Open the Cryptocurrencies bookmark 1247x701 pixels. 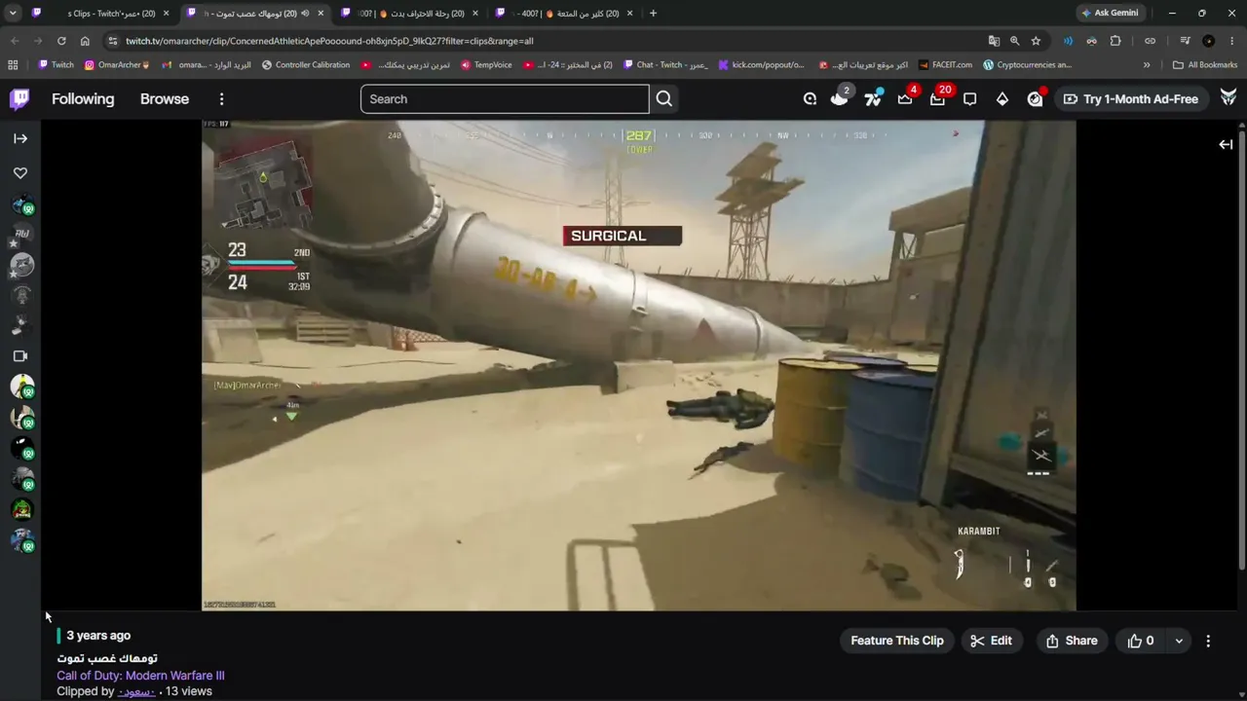pyautogui.click(x=1027, y=65)
